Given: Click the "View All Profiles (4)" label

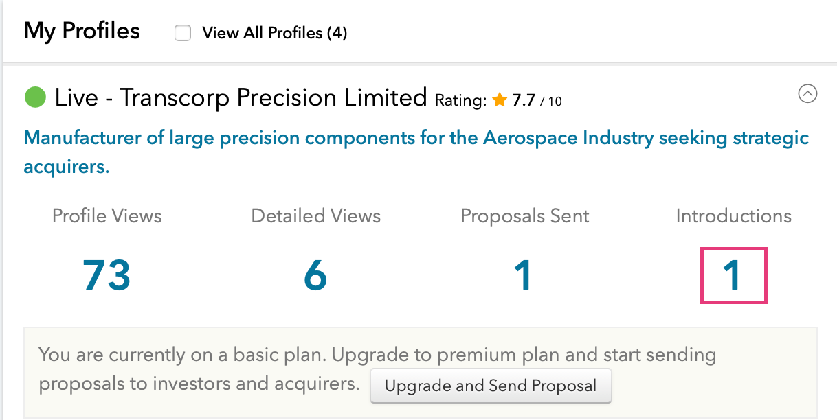Looking at the screenshot, I should [x=274, y=33].
